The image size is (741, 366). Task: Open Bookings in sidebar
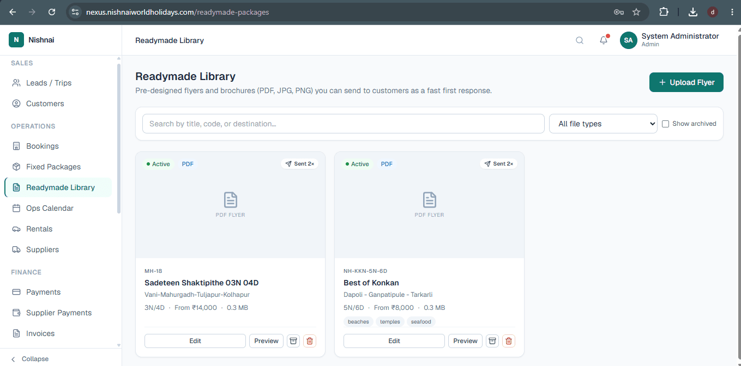(x=58, y=146)
